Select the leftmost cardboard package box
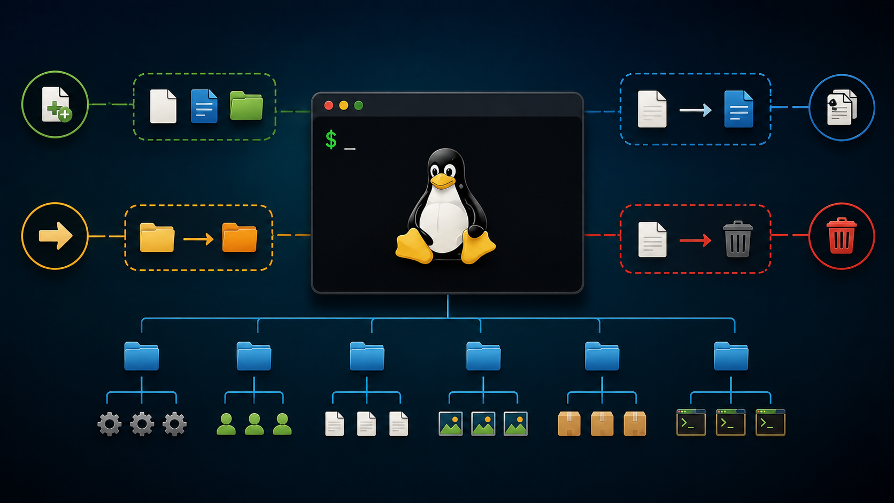This screenshot has width=894, height=503. [x=569, y=423]
